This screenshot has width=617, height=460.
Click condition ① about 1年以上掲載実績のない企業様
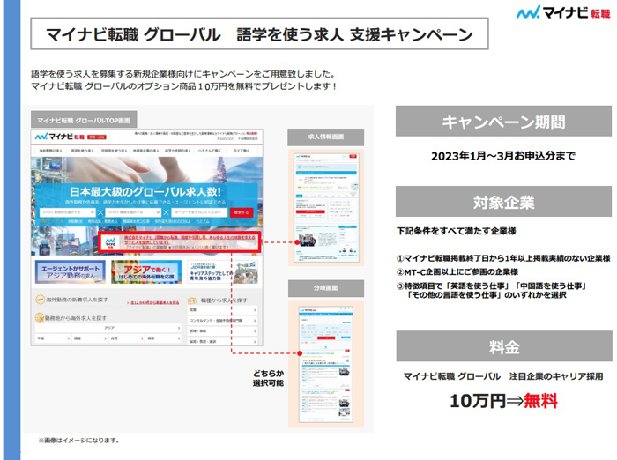(503, 258)
